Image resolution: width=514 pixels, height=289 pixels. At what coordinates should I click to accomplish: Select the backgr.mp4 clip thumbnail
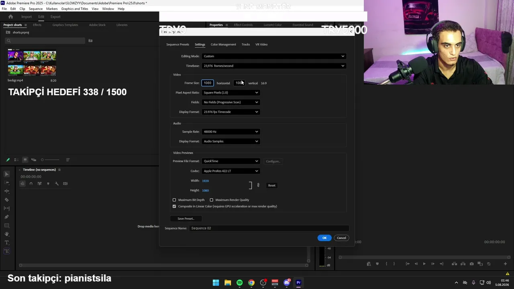[32, 63]
